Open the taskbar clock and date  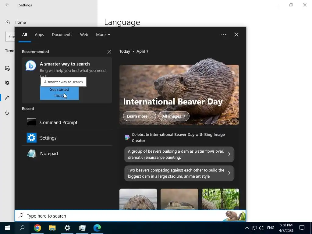(286, 228)
